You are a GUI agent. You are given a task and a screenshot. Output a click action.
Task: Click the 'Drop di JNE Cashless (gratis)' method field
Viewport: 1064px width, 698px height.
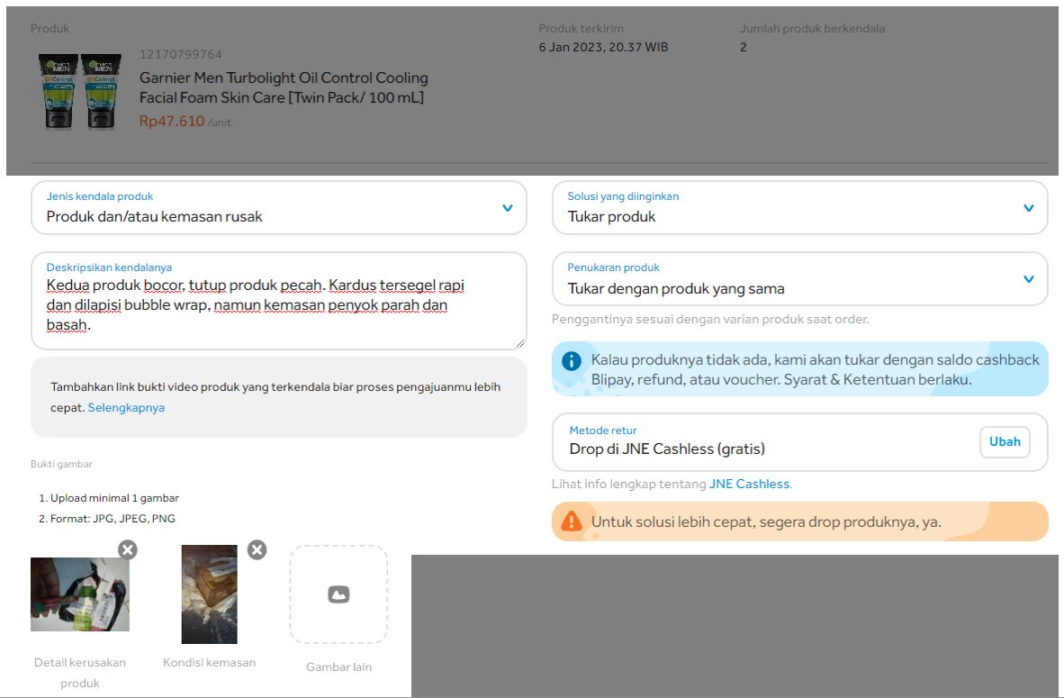800,442
